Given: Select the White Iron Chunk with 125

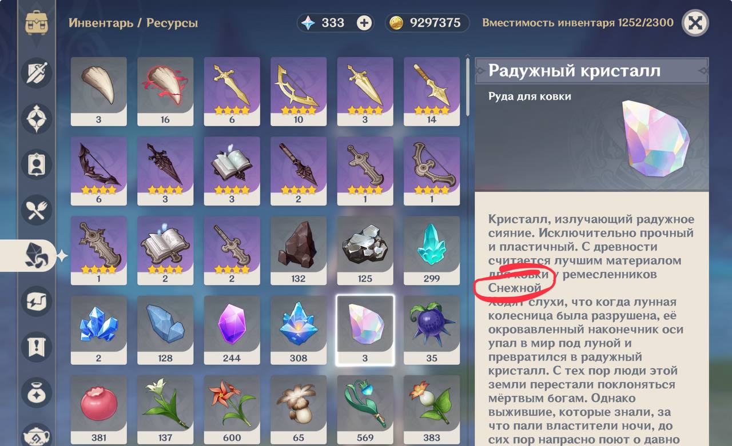Looking at the screenshot, I should pos(365,250).
